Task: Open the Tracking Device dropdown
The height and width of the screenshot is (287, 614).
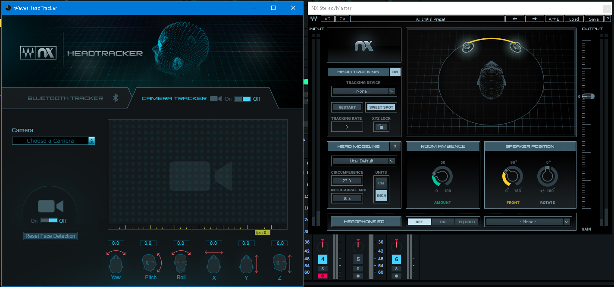Action: click(364, 91)
